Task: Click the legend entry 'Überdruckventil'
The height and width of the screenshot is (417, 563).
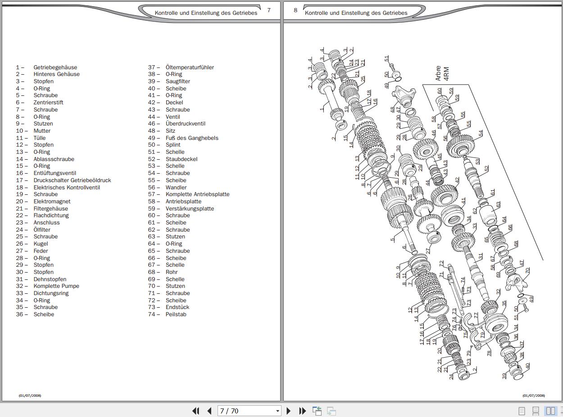Action: [x=186, y=124]
